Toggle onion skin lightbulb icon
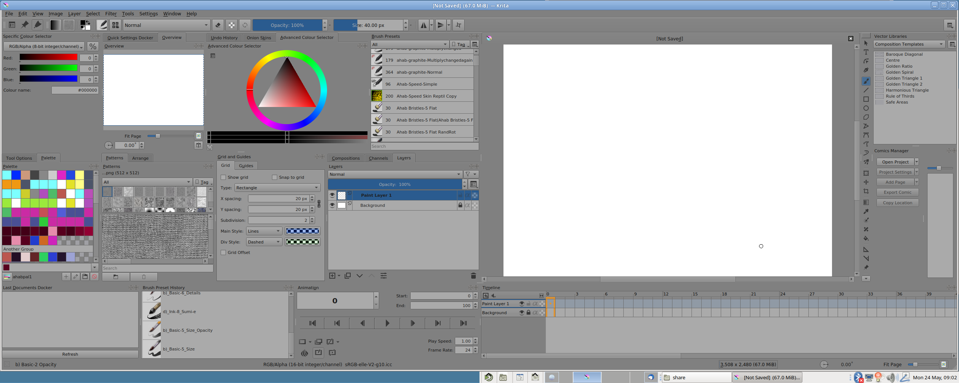 [305, 353]
